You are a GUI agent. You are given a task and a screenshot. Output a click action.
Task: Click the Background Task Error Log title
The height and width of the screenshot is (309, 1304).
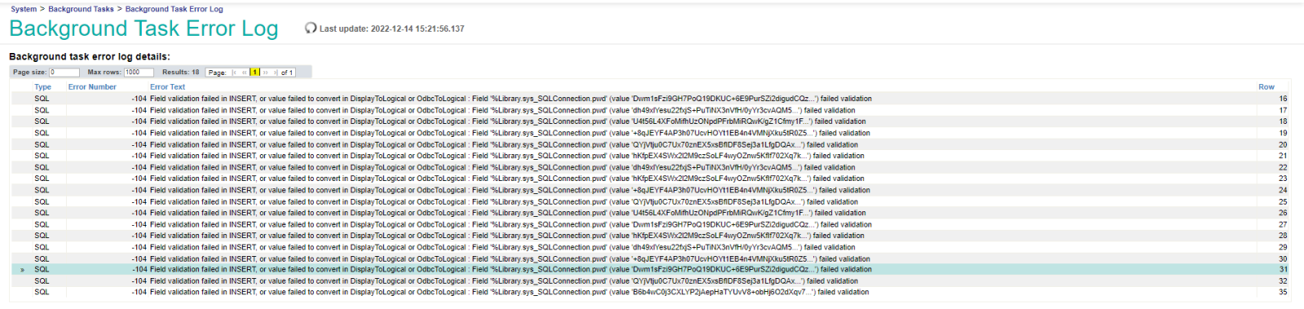(143, 29)
